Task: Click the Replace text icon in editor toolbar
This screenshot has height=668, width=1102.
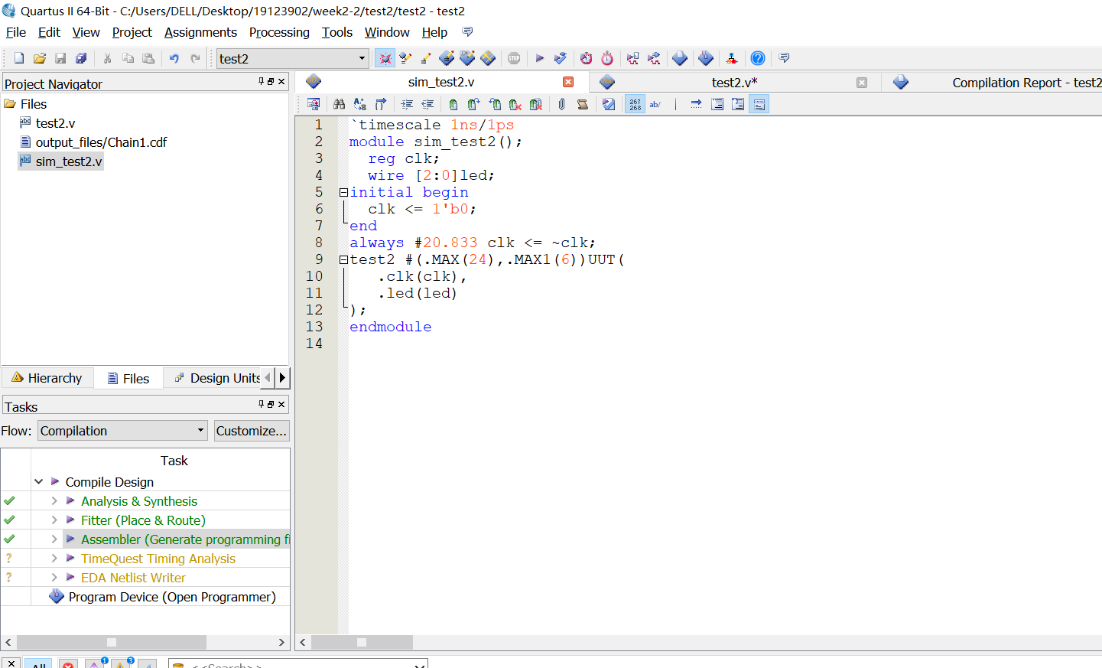Action: [359, 104]
